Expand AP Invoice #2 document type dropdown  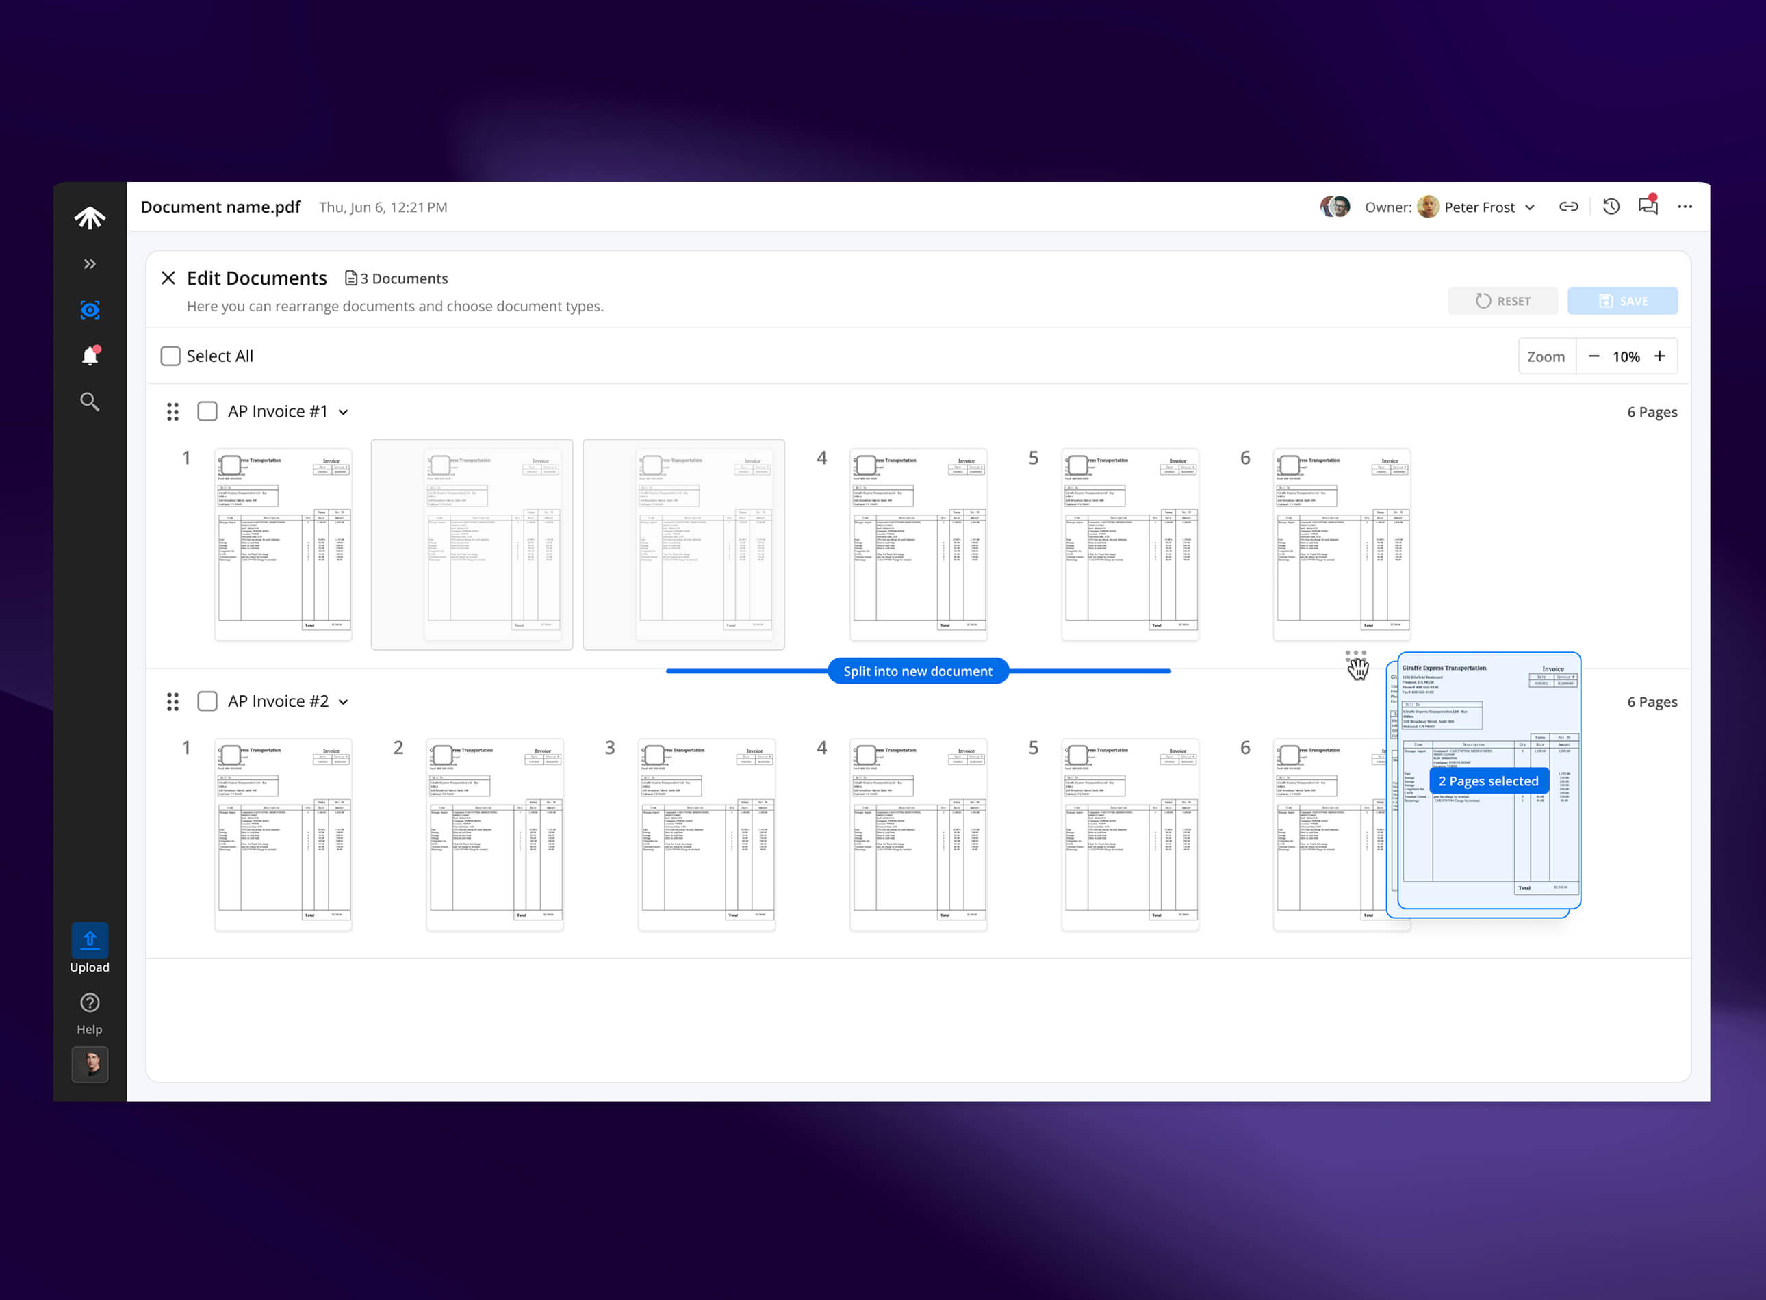pyautogui.click(x=344, y=702)
